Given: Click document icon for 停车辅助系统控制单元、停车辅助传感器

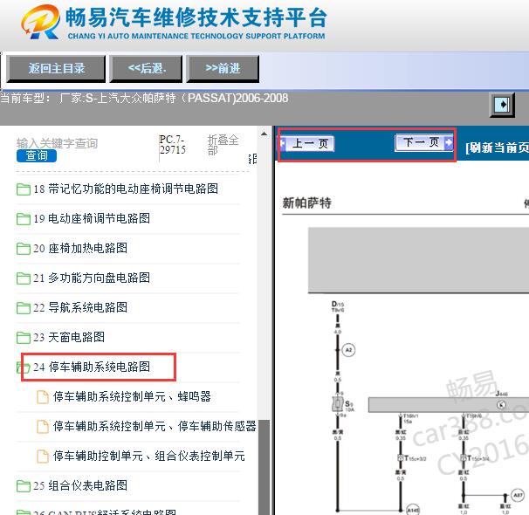Looking at the screenshot, I should coord(43,427).
